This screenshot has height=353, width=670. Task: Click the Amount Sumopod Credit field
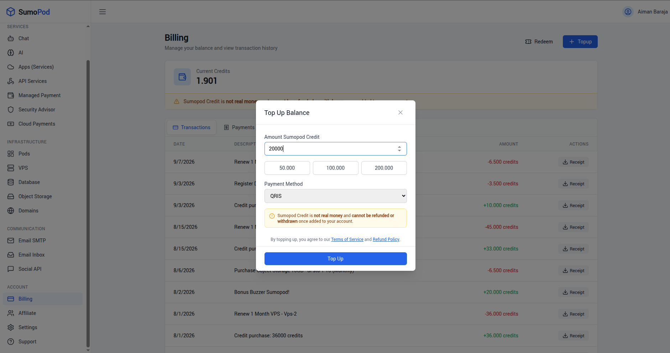[x=335, y=149]
